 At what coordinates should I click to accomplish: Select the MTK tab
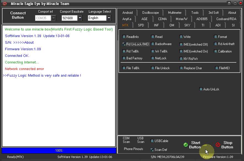point(125,25)
